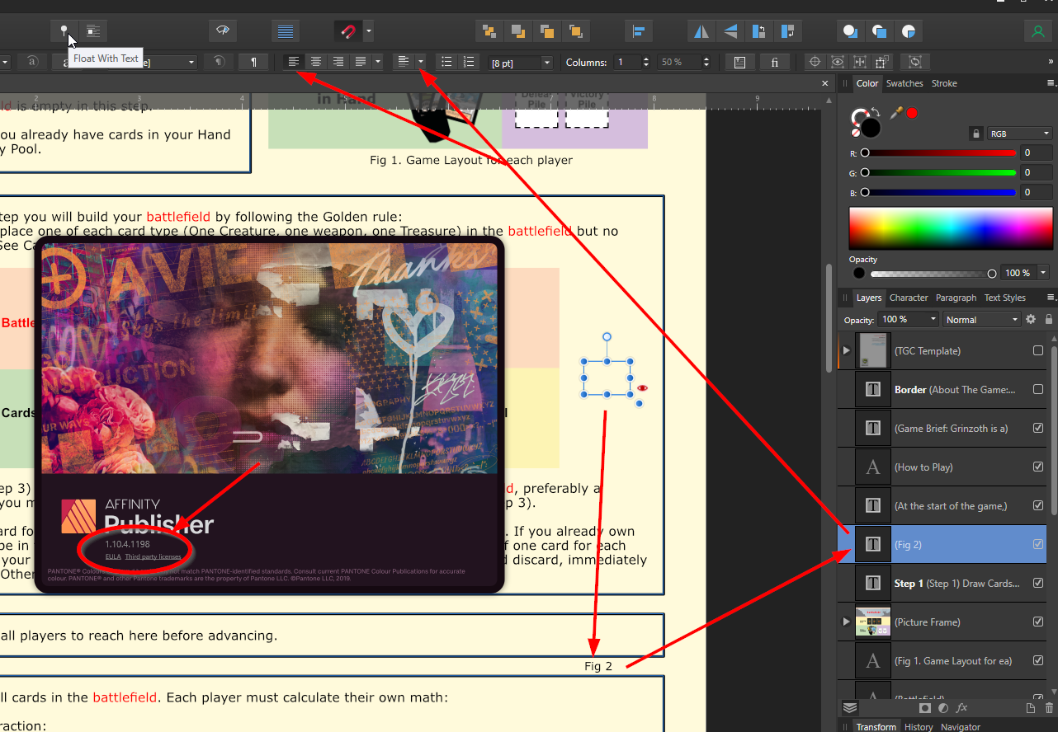Click the Float With Text pin icon
This screenshot has width=1058, height=732.
click(x=64, y=31)
